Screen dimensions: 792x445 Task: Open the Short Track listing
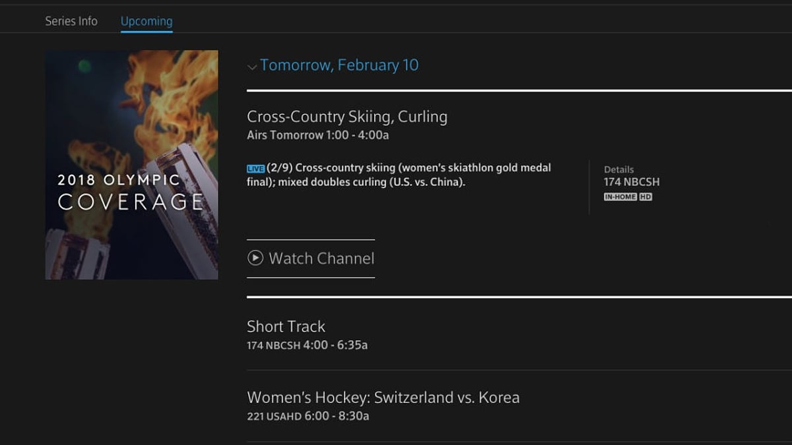(x=286, y=326)
